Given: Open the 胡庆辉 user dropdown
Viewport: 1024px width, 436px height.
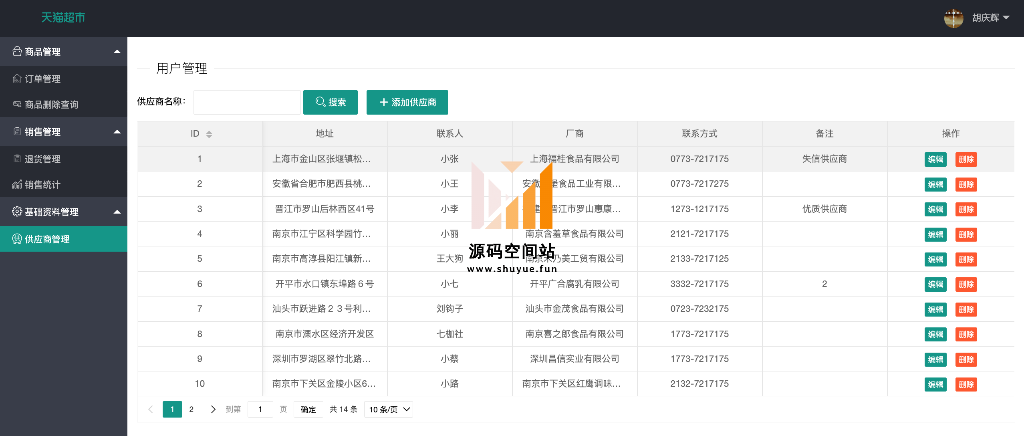Looking at the screenshot, I should click(x=991, y=18).
